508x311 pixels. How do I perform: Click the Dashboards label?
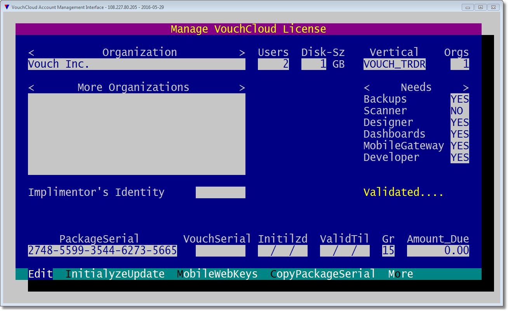394,134
